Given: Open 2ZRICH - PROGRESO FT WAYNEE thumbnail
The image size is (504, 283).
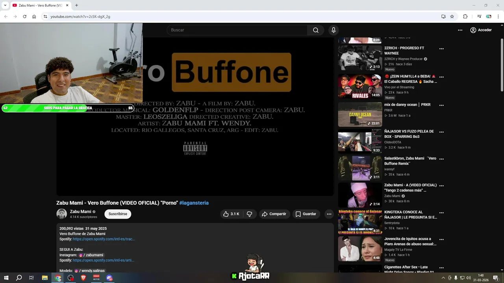Looking at the screenshot, I should pyautogui.click(x=360, y=58).
